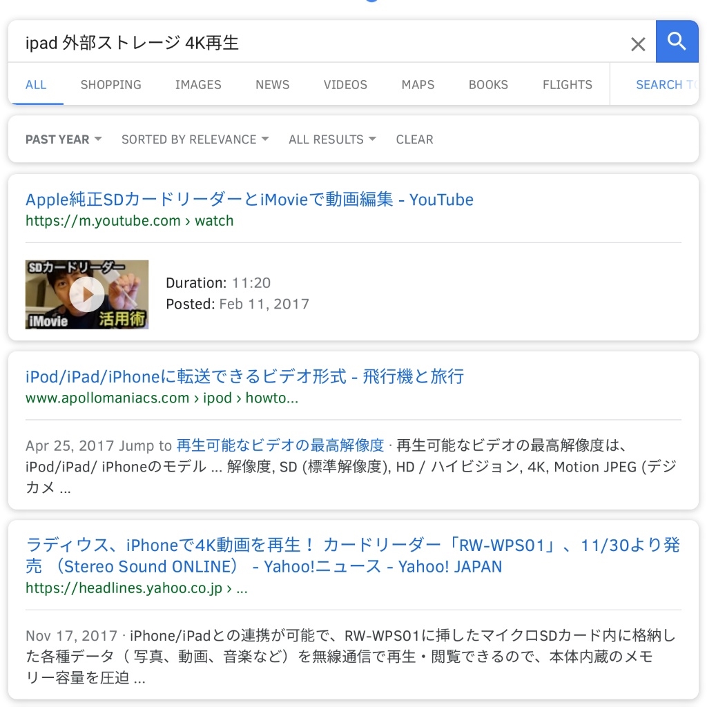
Task: Switch to the IMAGES tab
Action: [198, 85]
